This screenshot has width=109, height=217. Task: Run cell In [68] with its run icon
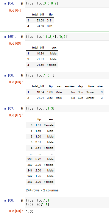[x=22, y=201]
